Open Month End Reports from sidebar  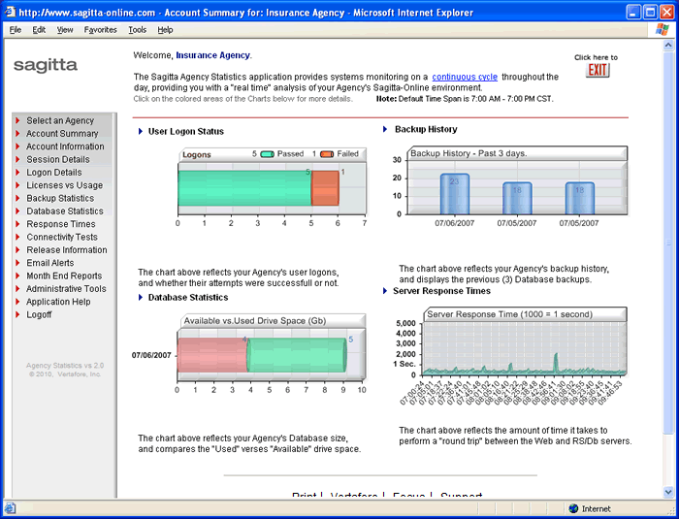click(64, 276)
